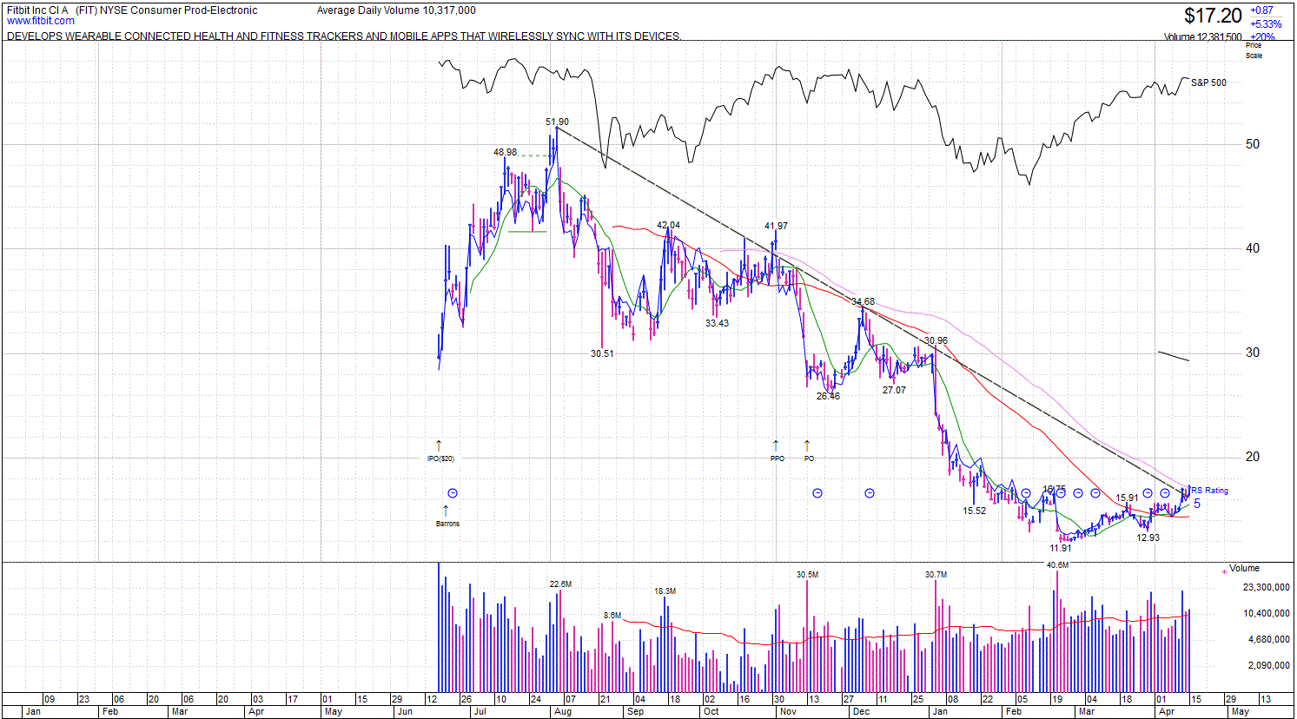The width and height of the screenshot is (1297, 719).
Task: Click the 42.04 price label
Action: pyautogui.click(x=668, y=226)
